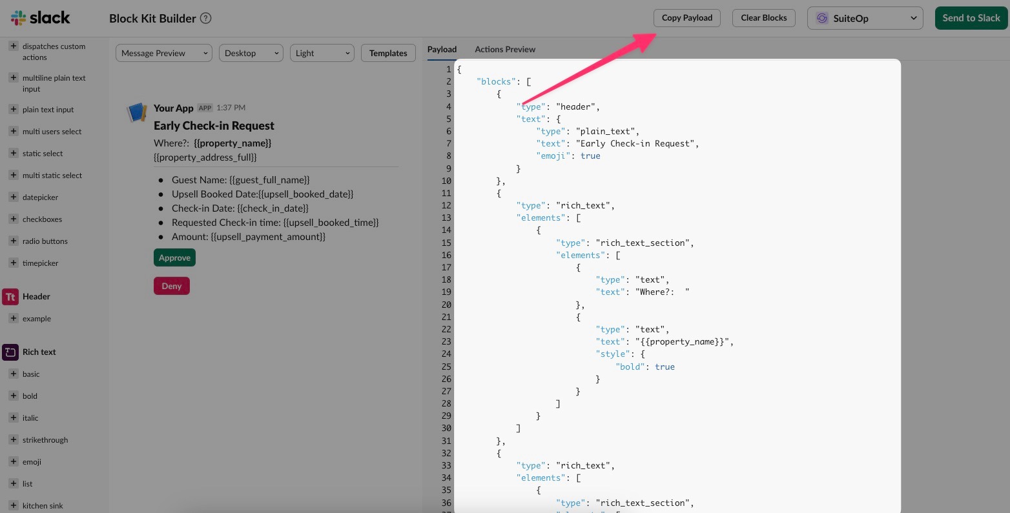Click the Rich text section icon

click(10, 352)
